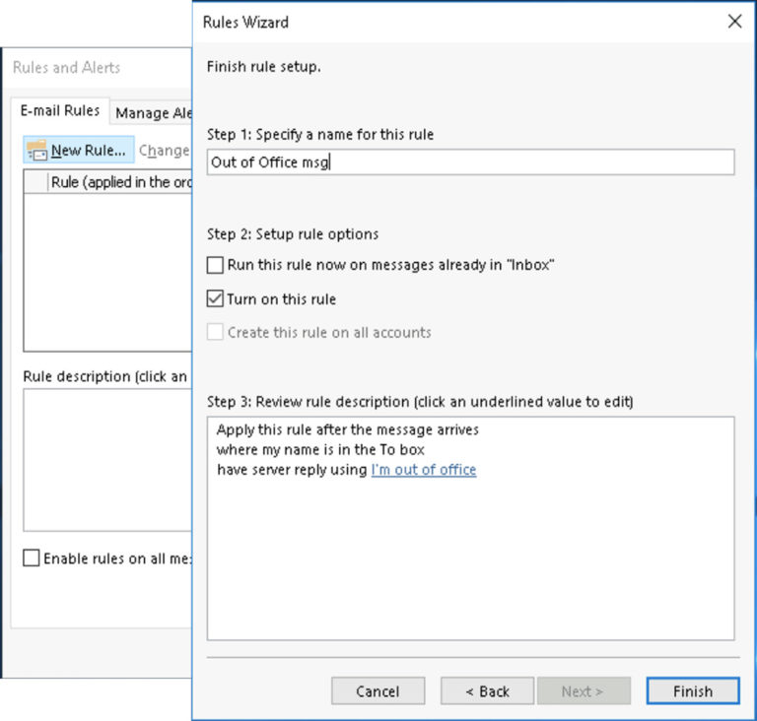Click the Cancel button
The height and width of the screenshot is (721, 757).
point(378,691)
